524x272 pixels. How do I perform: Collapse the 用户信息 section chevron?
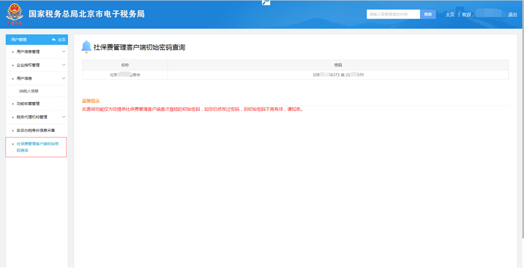pos(63,78)
